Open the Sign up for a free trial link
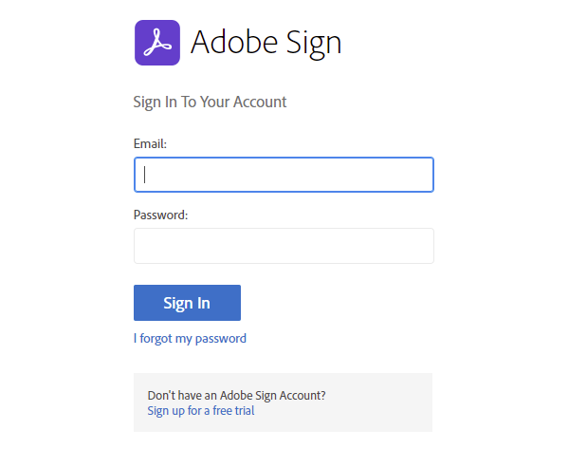This screenshot has width=587, height=449. pos(201,411)
